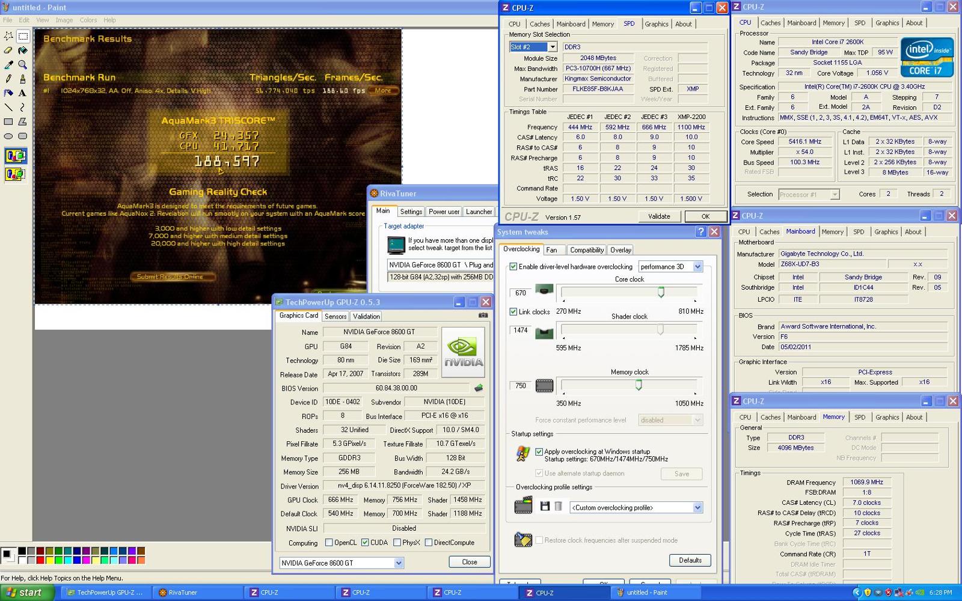
Task: Click OK in the CPU-Z SPD window
Action: click(705, 216)
